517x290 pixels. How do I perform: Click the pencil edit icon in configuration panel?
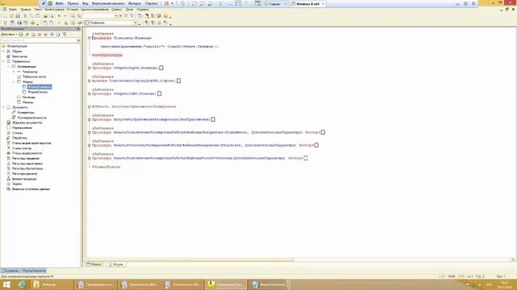[27, 34]
